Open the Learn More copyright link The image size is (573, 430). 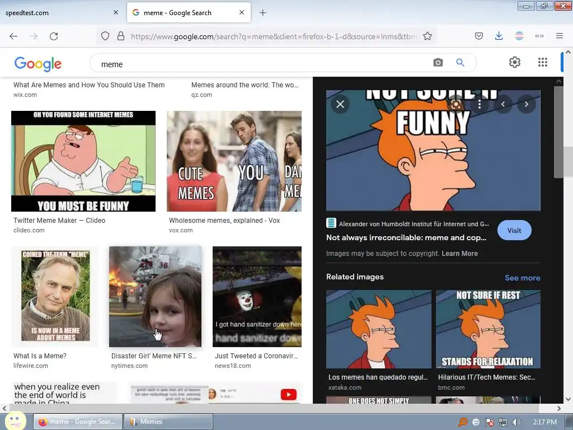(x=459, y=254)
